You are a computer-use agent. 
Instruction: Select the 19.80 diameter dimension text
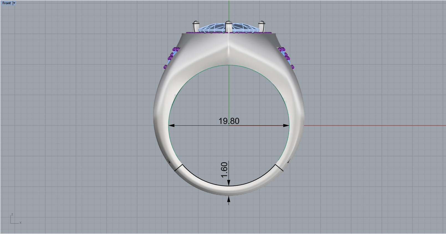pyautogui.click(x=229, y=121)
